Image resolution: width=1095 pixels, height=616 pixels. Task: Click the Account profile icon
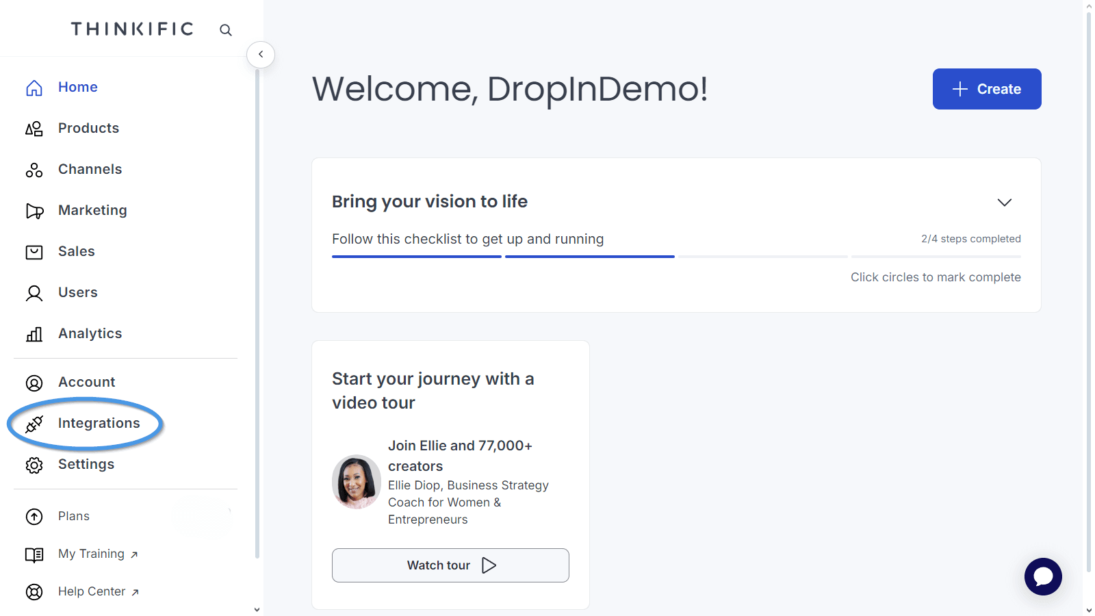[x=34, y=383]
